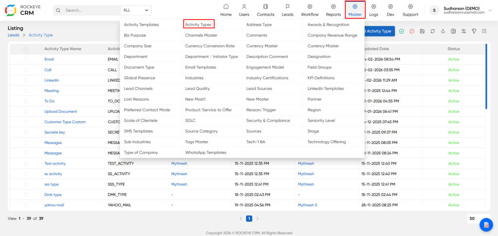The height and width of the screenshot is (236, 498).
Task: Open the Users navigation icon
Action: pos(244,6)
